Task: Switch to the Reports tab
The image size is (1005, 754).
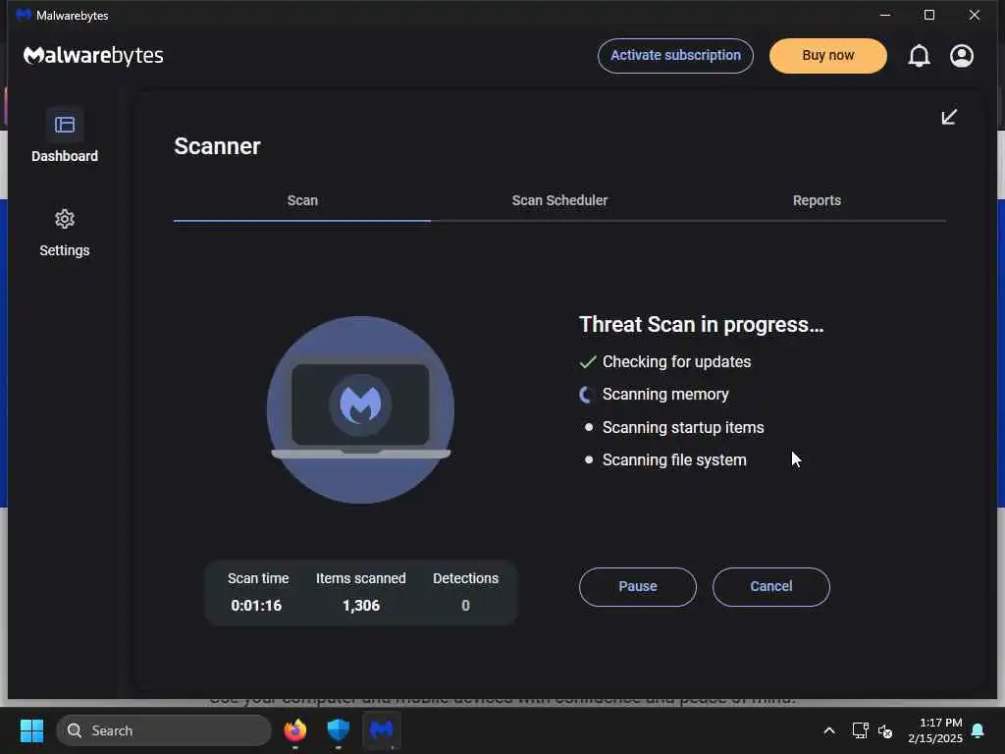Action: click(817, 200)
